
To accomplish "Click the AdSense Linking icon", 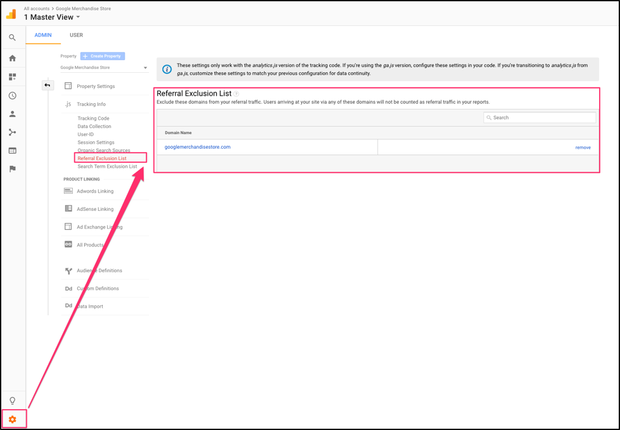I will pos(68,209).
